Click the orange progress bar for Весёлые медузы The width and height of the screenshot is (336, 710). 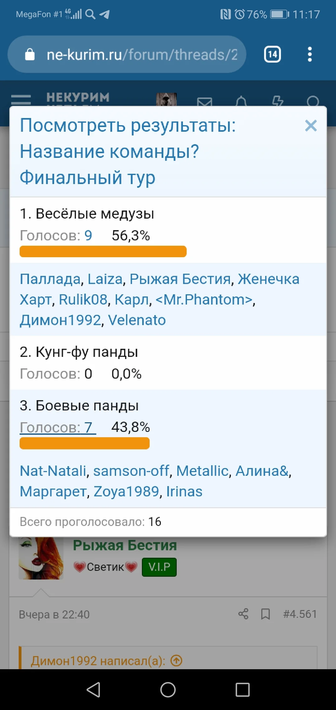pyautogui.click(x=103, y=251)
